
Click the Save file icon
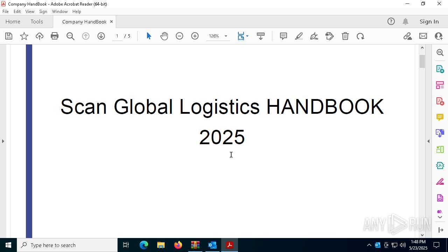[x=9, y=36]
